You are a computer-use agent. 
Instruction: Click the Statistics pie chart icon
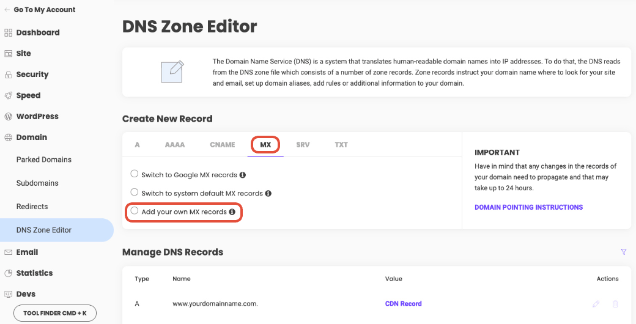[8, 273]
